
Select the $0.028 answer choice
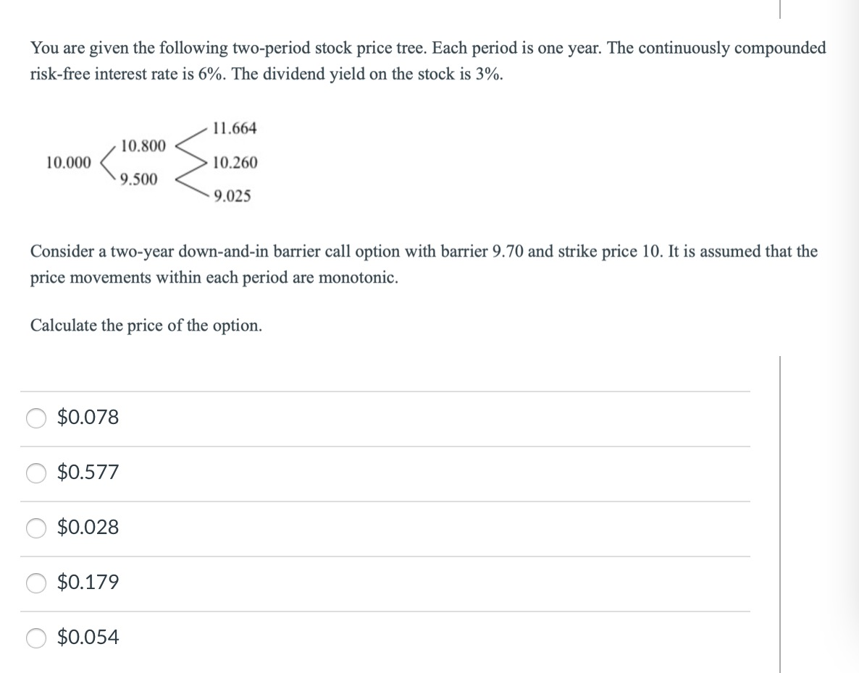36,528
